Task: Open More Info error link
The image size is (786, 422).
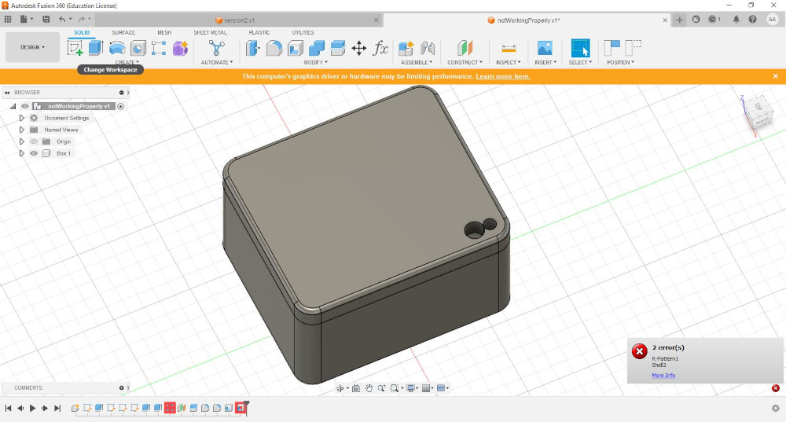Action: tap(663, 375)
